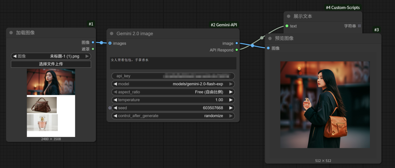Click the generated preview image

(x=325, y=104)
